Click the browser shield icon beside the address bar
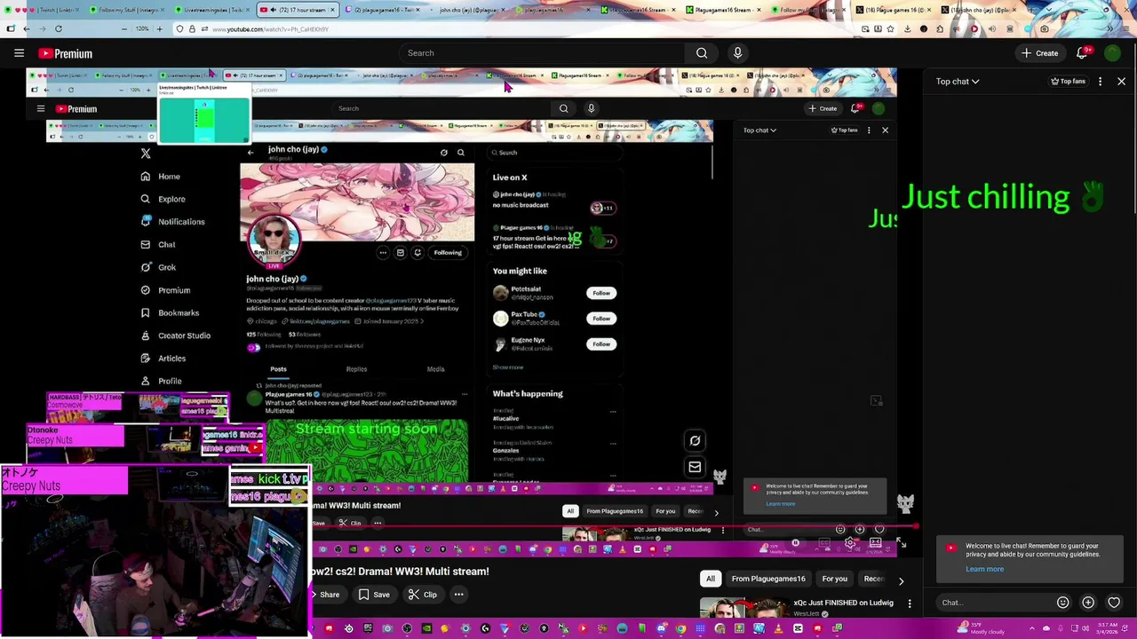Image resolution: width=1137 pixels, height=639 pixels. 179,29
